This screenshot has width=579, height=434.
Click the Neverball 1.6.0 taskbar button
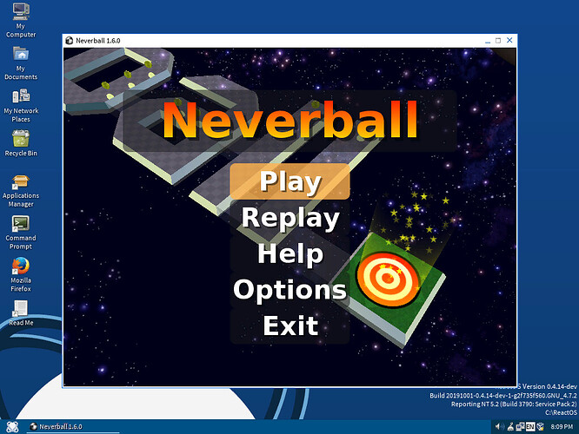click(x=73, y=427)
